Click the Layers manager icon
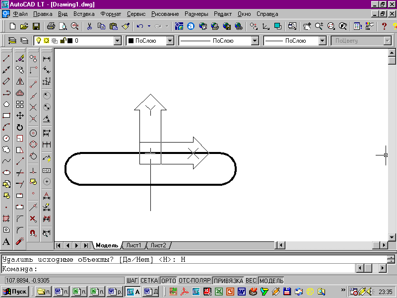The width and height of the screenshot is (397, 298). click(x=12, y=41)
